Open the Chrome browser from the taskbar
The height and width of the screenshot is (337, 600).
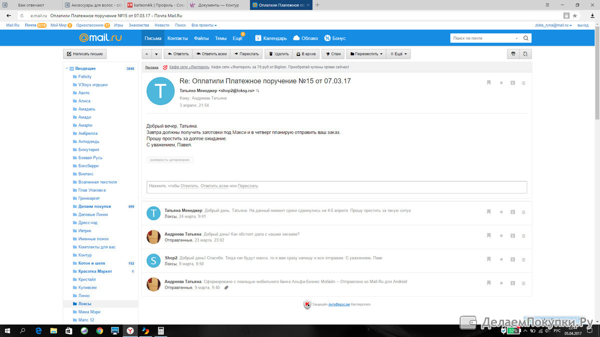point(99,331)
